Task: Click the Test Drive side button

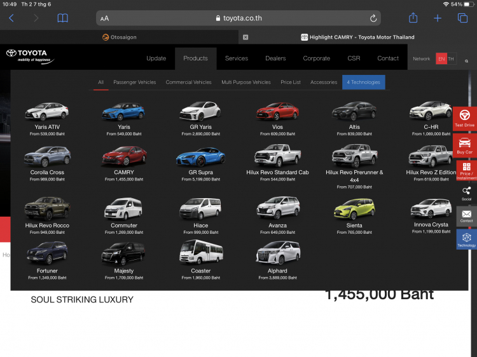Action: (x=464, y=119)
